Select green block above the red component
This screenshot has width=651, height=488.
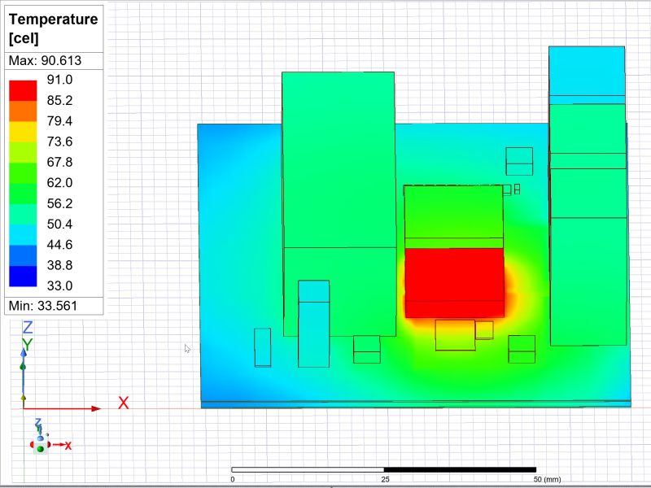tap(454, 213)
